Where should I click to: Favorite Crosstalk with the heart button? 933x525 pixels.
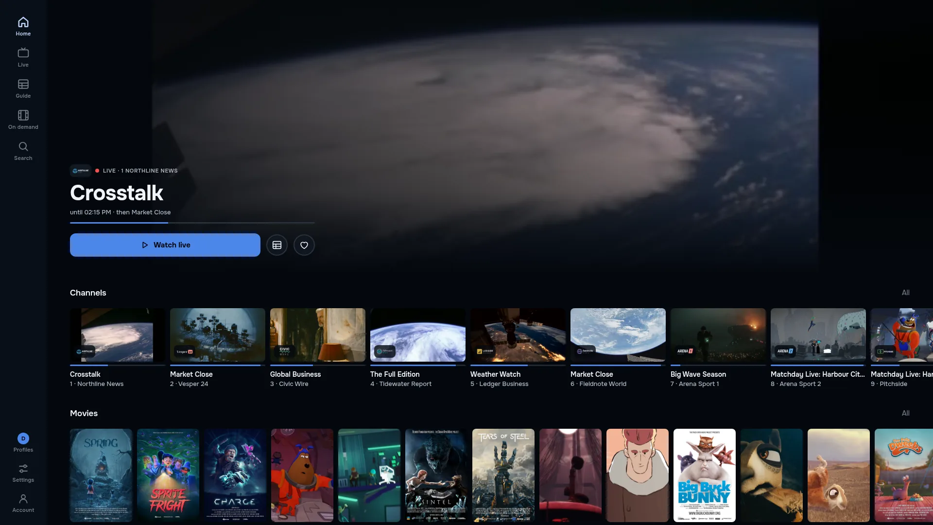[304, 245]
